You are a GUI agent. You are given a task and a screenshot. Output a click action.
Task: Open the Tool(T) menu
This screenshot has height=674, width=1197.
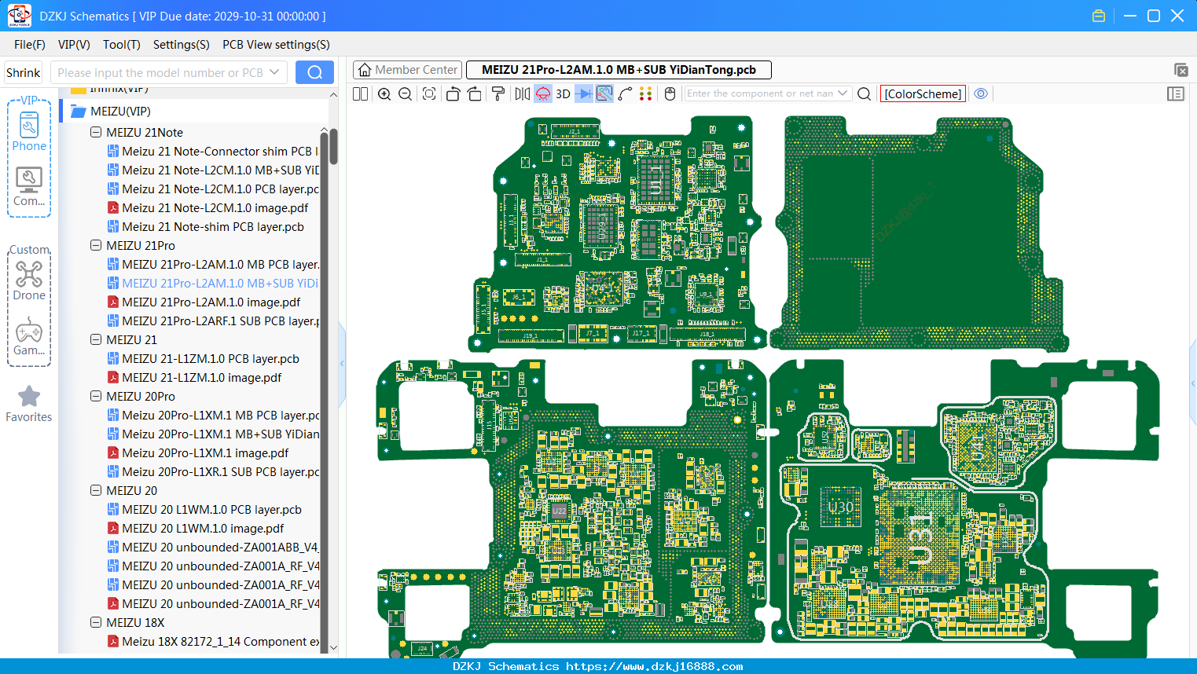(122, 45)
